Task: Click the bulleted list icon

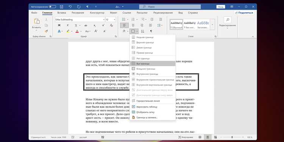Action: tap(124, 20)
